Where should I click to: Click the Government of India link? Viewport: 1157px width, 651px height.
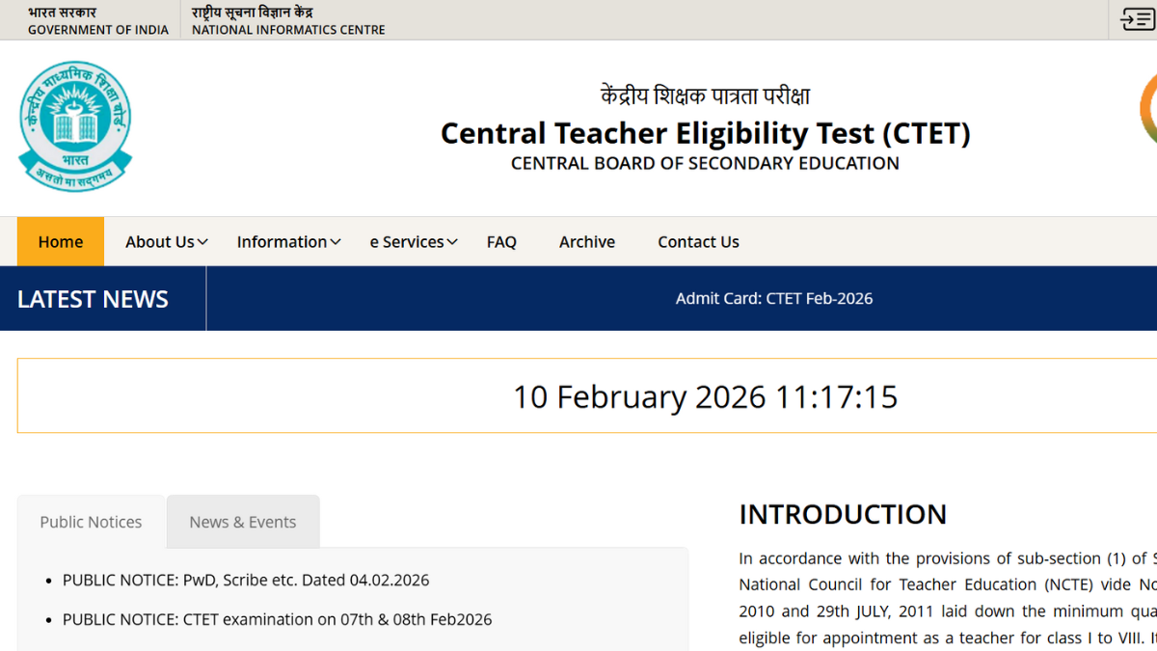(97, 20)
